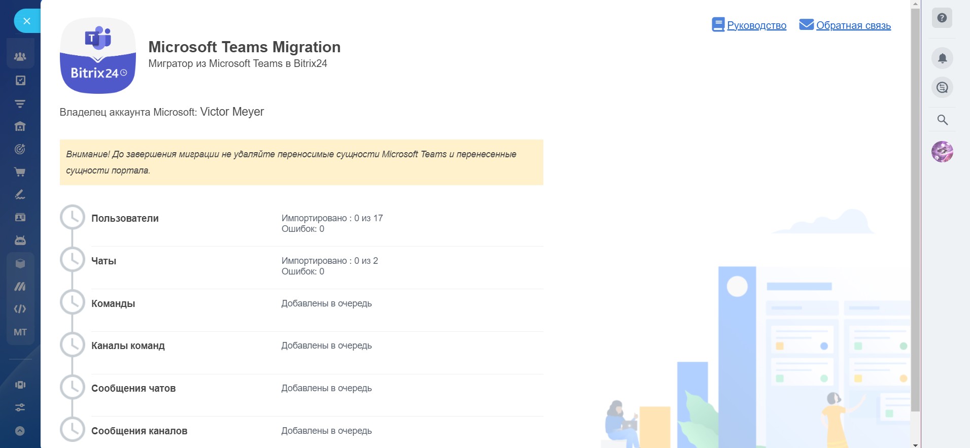Open the target marketing sidebar icon
Viewport: 970px width, 448px height.
[20, 149]
